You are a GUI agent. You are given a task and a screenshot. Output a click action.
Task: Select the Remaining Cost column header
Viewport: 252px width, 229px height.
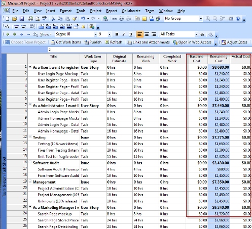pos(219,59)
